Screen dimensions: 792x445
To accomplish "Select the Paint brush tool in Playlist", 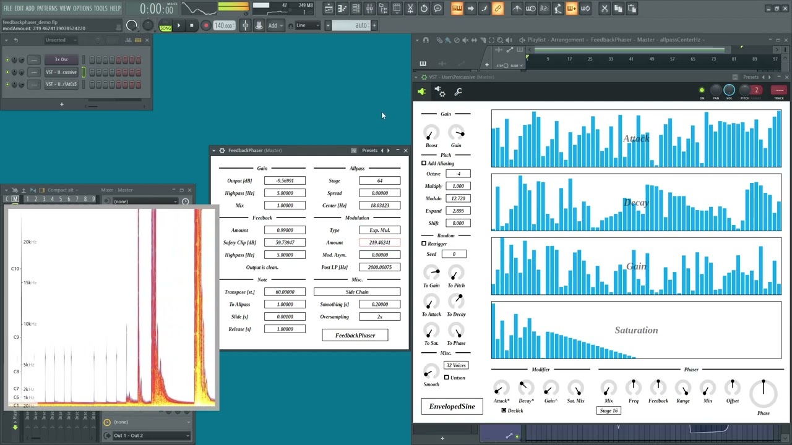I will coord(448,40).
